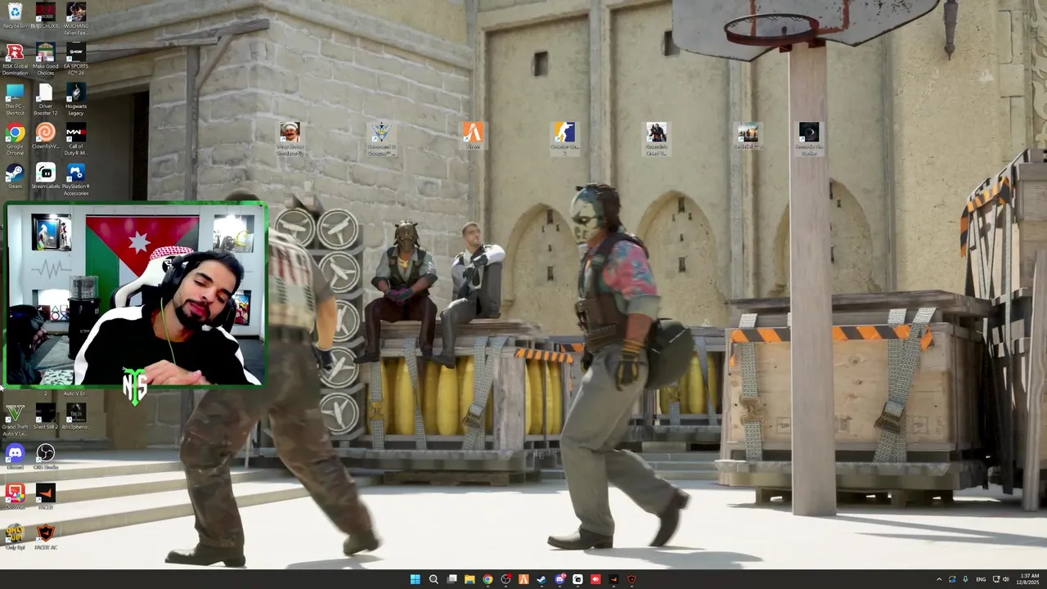Open Discord desktop shortcut
Screen dimensions: 1047x589
point(15,456)
